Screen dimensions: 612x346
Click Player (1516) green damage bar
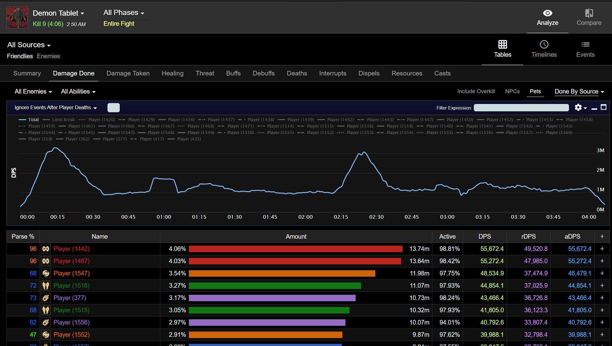[275, 286]
